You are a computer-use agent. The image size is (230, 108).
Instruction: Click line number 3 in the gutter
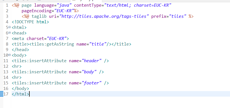pos(7,16)
